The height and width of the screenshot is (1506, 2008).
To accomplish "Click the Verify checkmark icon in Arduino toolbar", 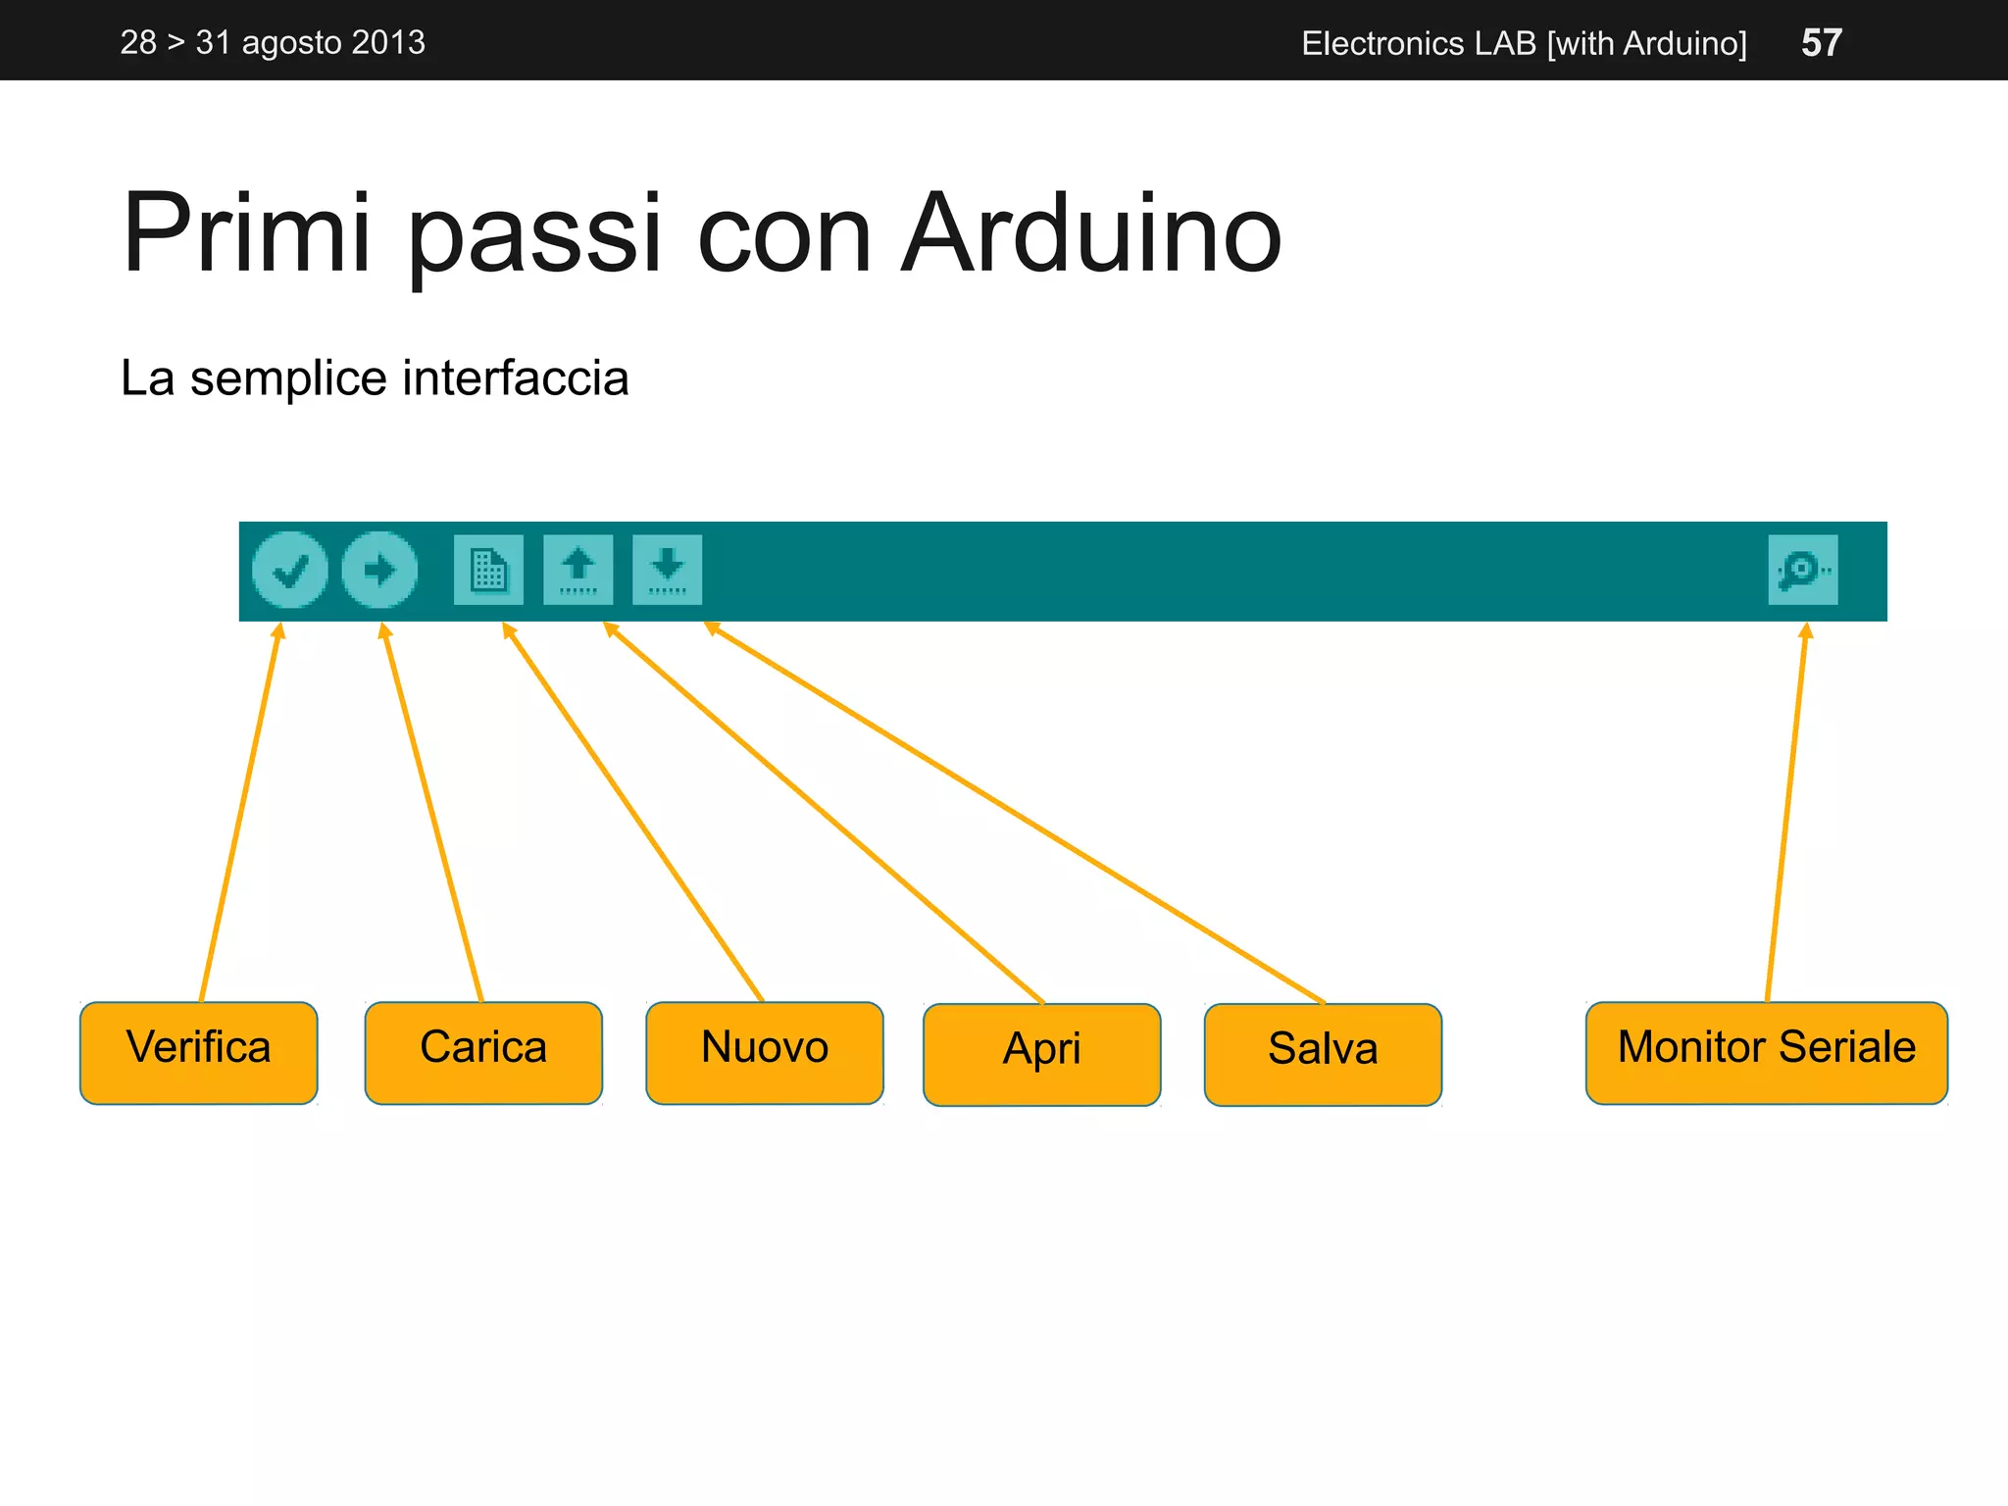I will click(290, 570).
